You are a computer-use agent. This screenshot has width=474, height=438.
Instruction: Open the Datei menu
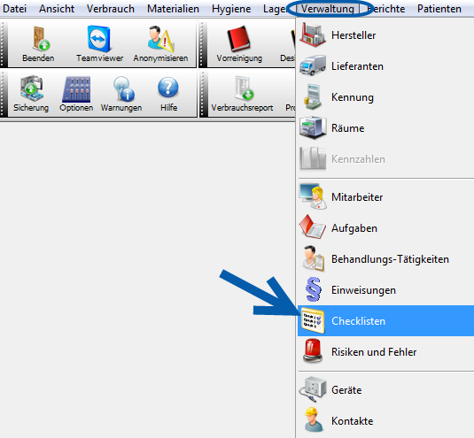(14, 9)
